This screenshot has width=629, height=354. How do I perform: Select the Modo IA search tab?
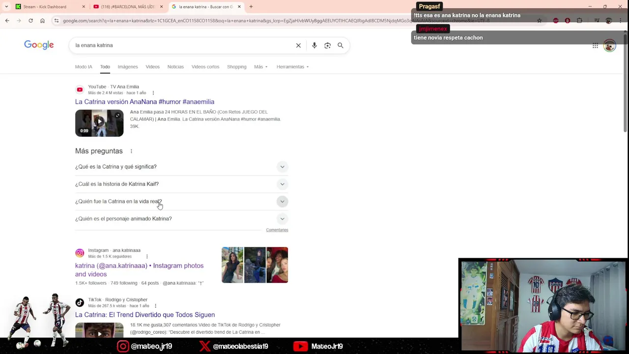coord(84,67)
